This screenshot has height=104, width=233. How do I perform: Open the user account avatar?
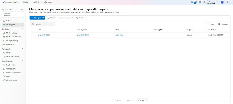(x=222, y=2)
